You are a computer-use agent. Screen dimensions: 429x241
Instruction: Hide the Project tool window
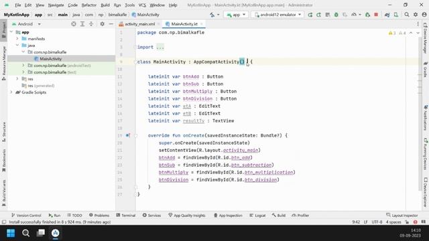point(111,24)
